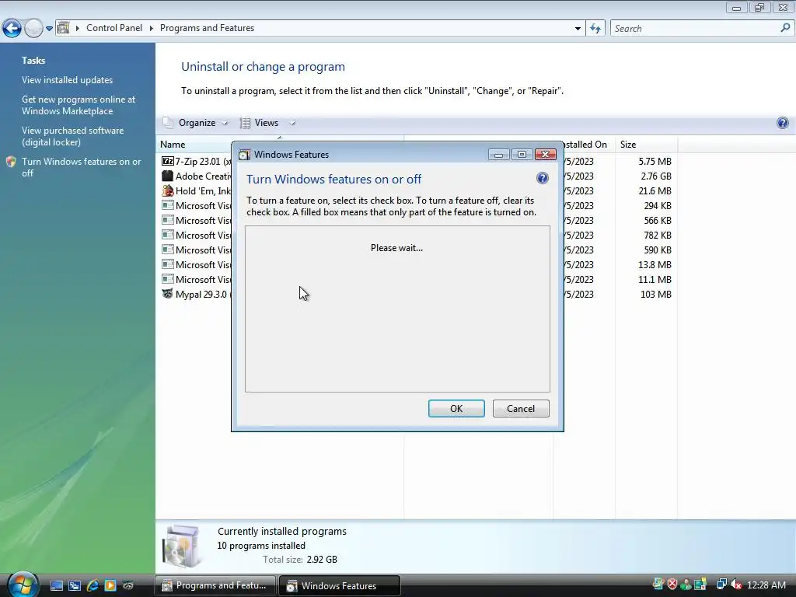The image size is (796, 597).
Task: Click the Windows Sidebar tray icon
Action: 700,585
